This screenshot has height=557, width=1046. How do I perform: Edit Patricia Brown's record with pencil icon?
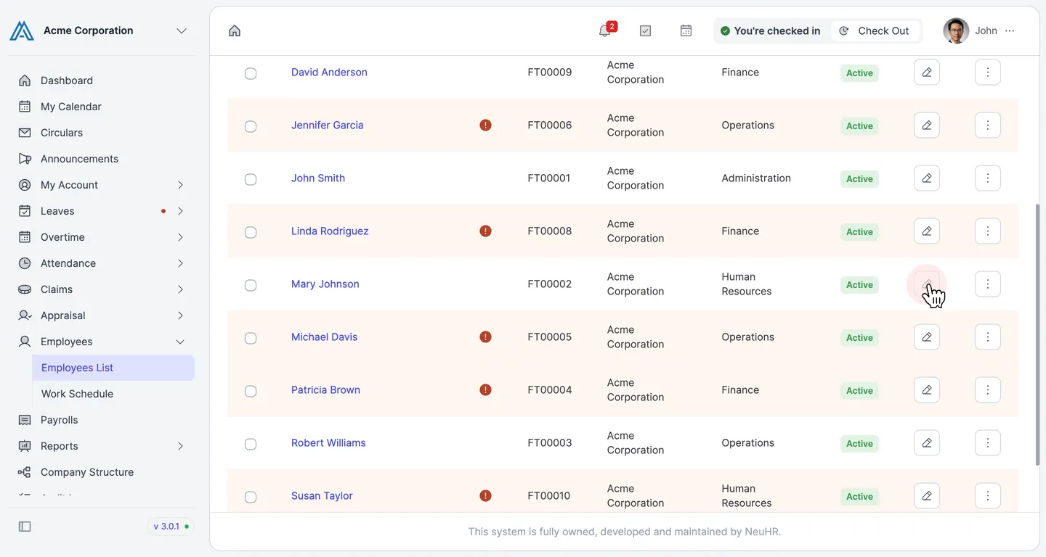coord(927,390)
